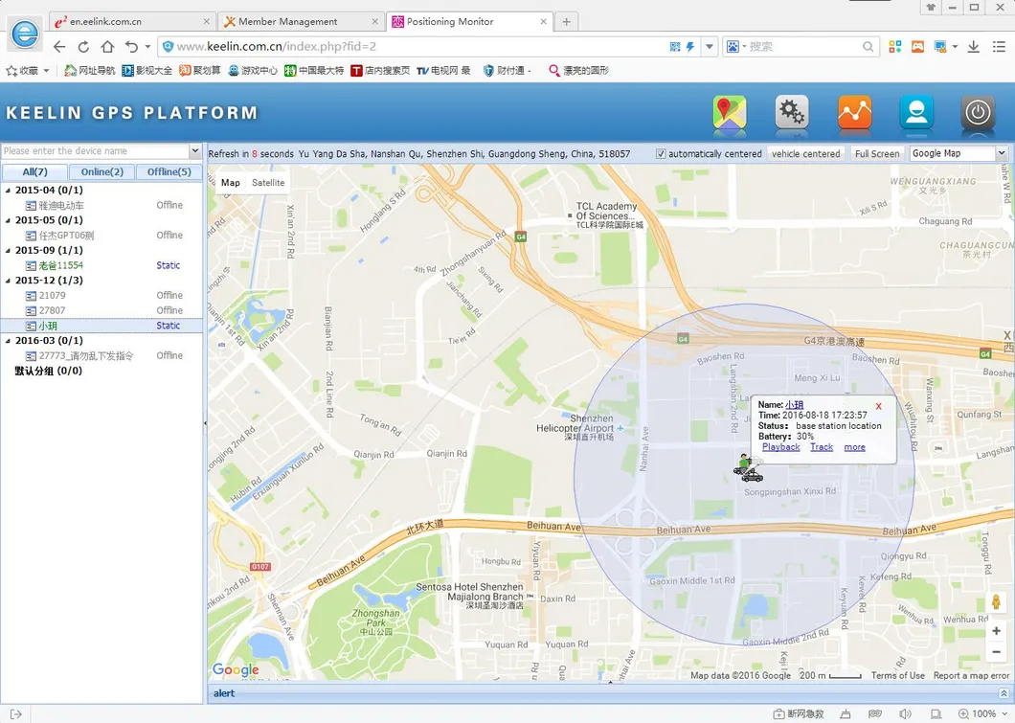Image resolution: width=1015 pixels, height=723 pixels.
Task: Open the device name list dropdown arrow
Action: [x=195, y=150]
